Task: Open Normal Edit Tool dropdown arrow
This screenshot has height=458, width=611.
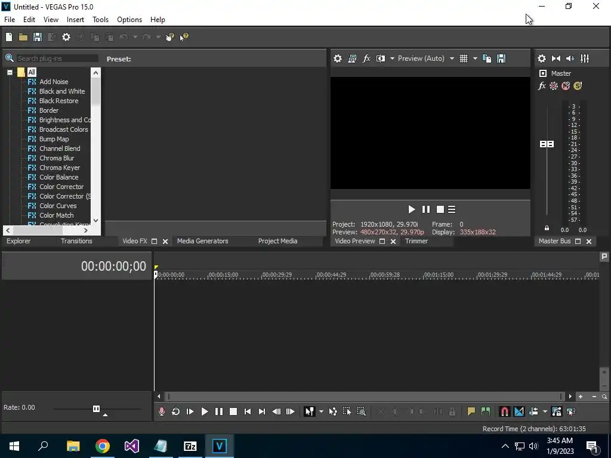Action: [321, 411]
